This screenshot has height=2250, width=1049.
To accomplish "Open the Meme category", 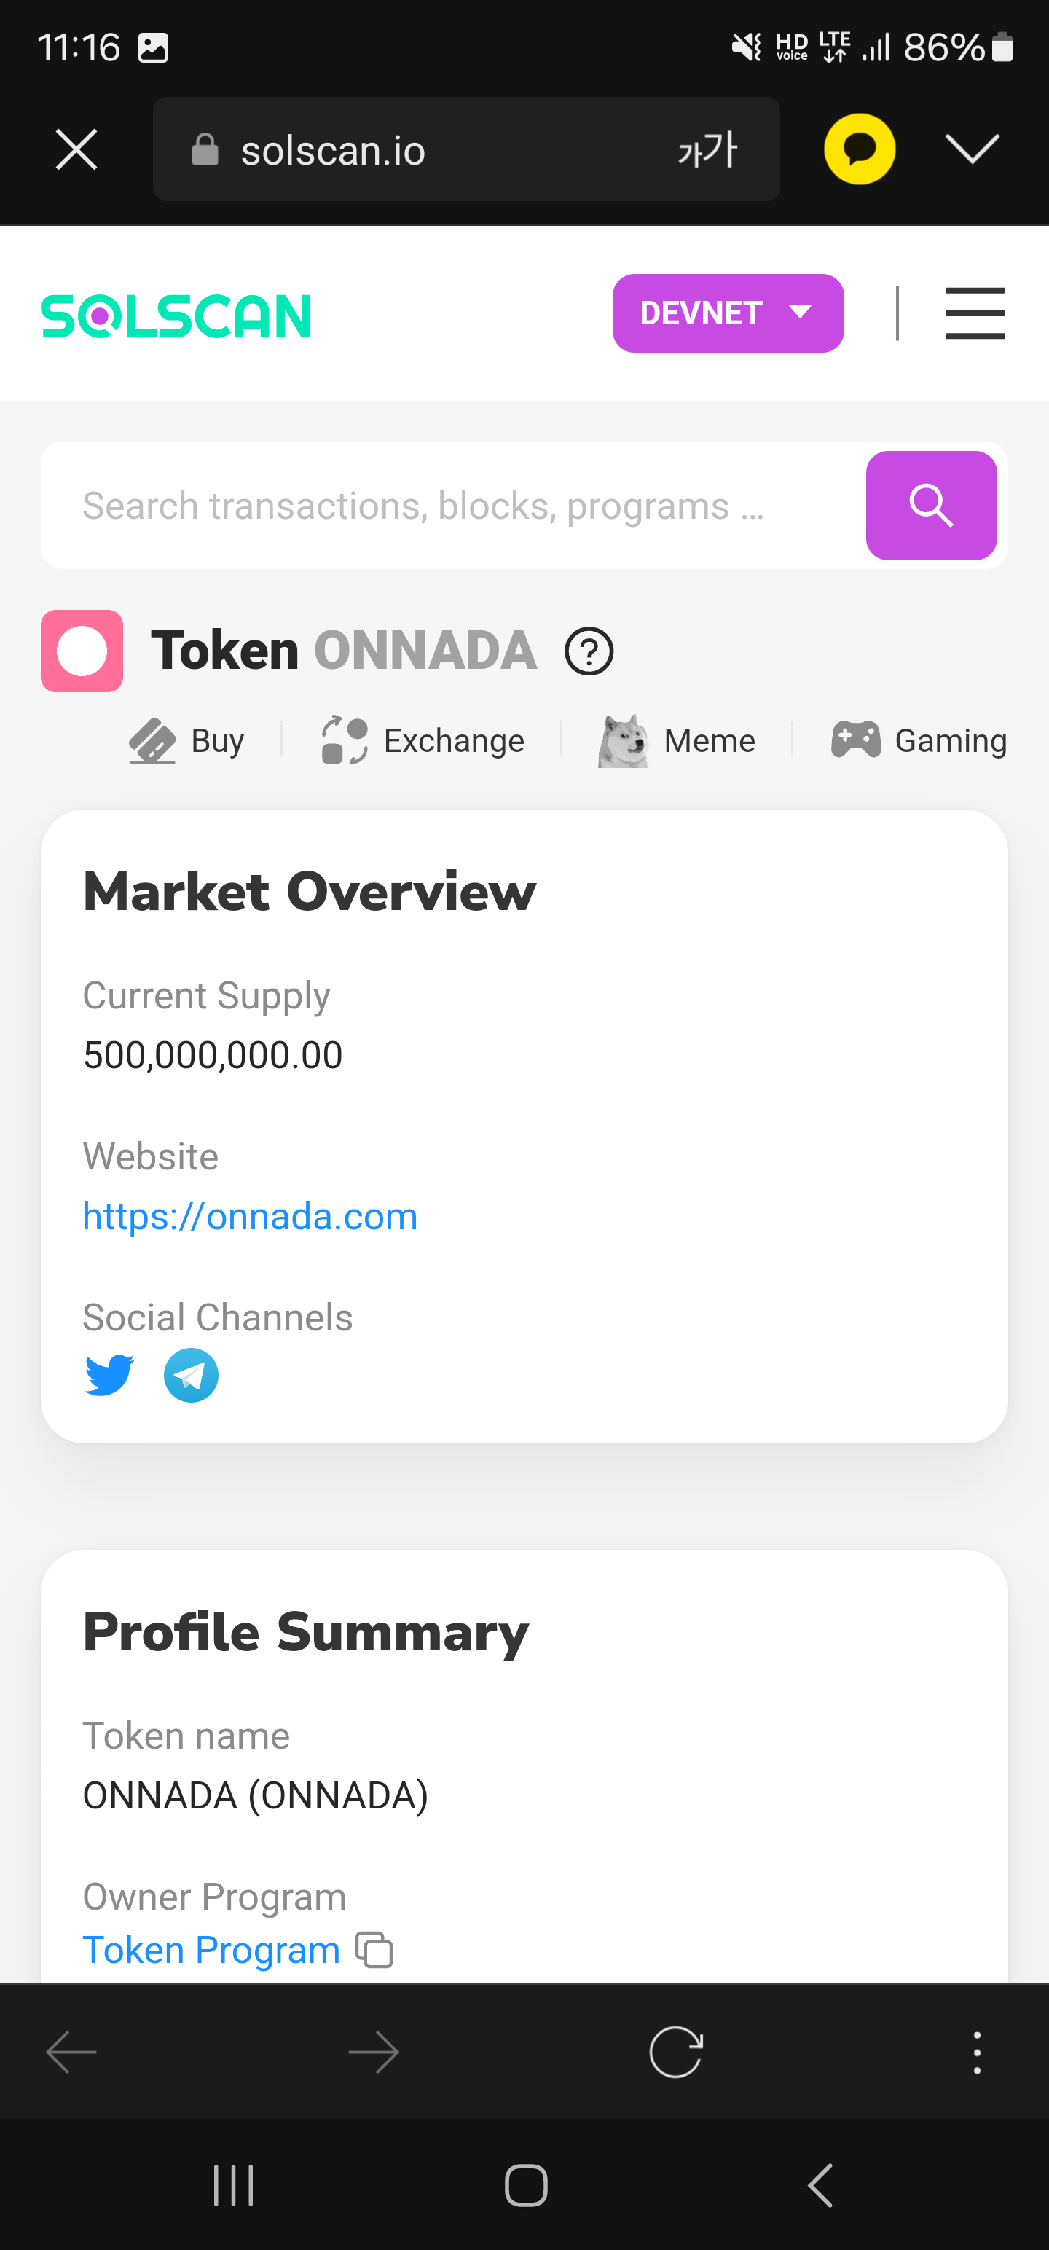I will 677,741.
